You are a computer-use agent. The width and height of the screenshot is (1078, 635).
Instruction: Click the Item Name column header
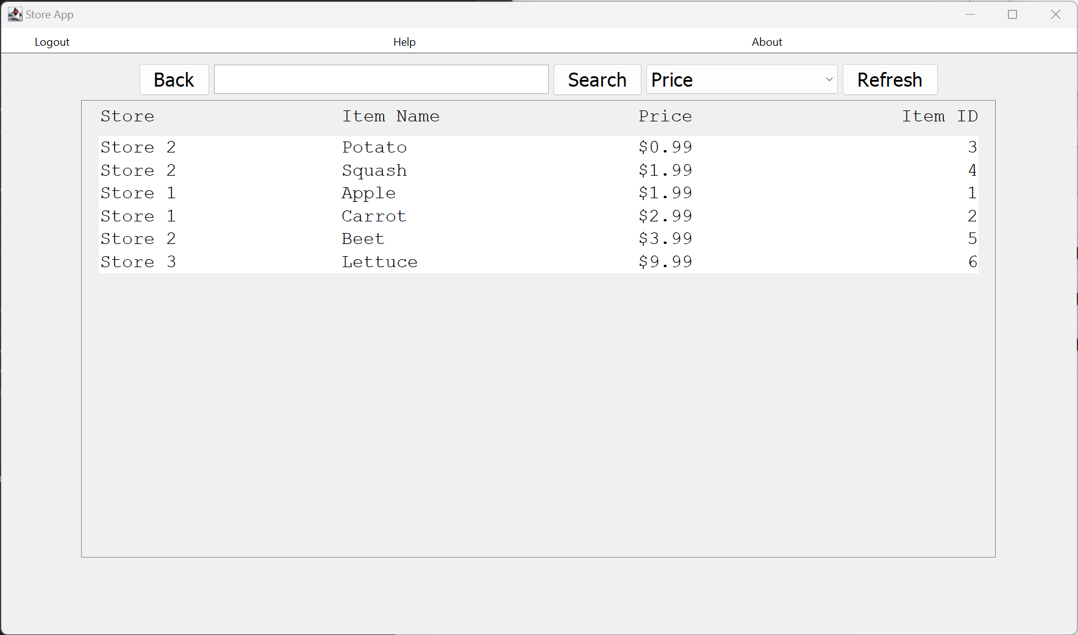[390, 117]
